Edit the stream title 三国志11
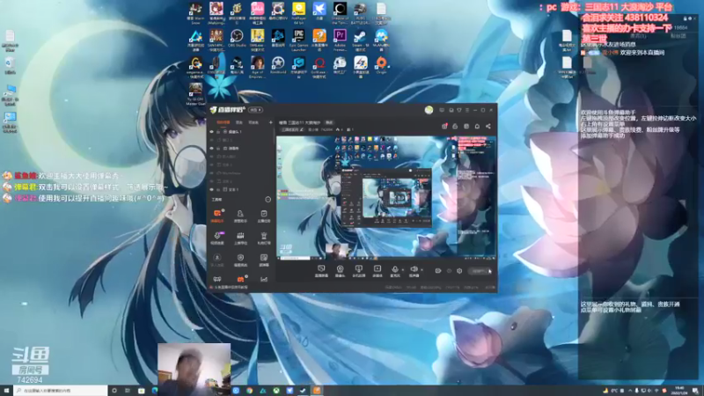The height and width of the screenshot is (396, 704). (299, 122)
